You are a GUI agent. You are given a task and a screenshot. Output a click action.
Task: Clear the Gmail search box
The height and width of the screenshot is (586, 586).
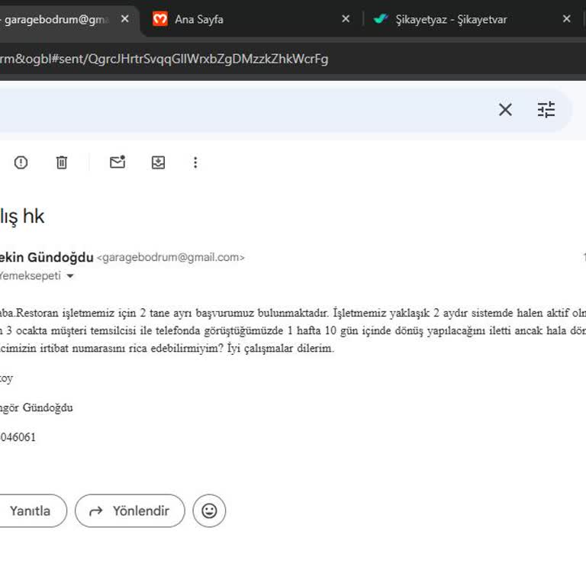click(505, 110)
